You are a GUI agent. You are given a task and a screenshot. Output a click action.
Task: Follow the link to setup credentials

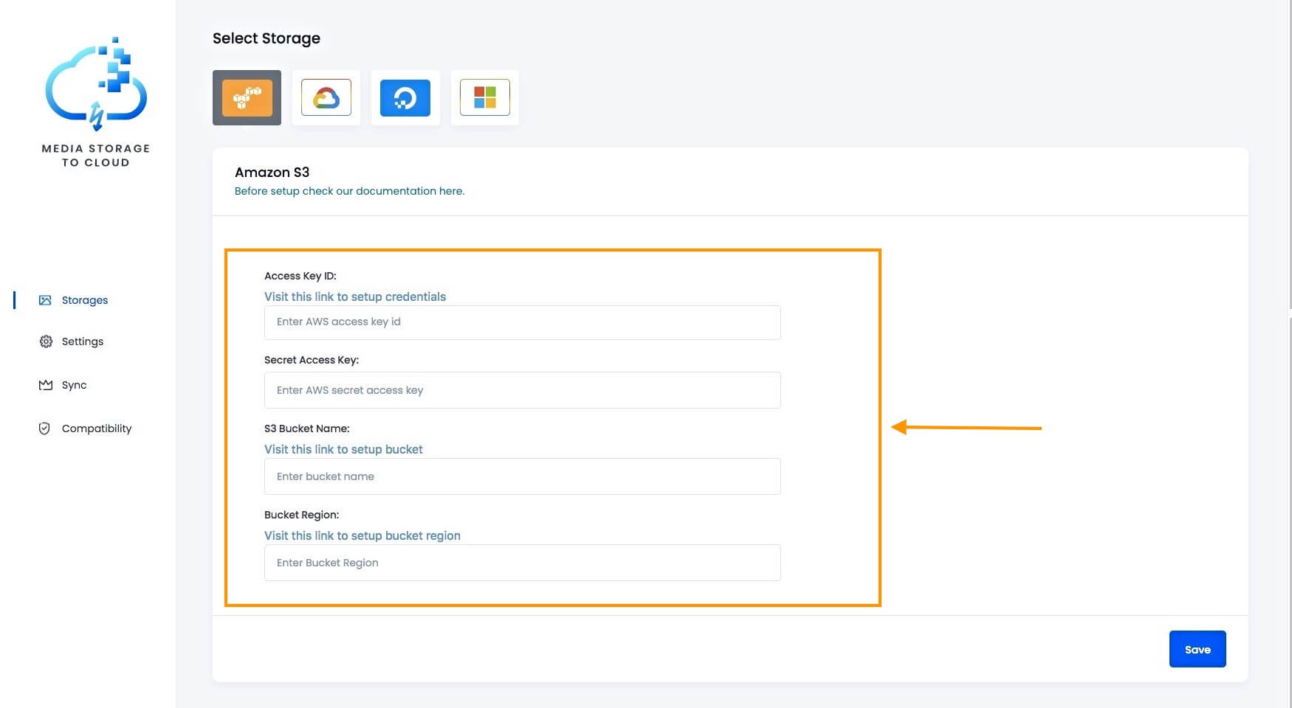[354, 296]
